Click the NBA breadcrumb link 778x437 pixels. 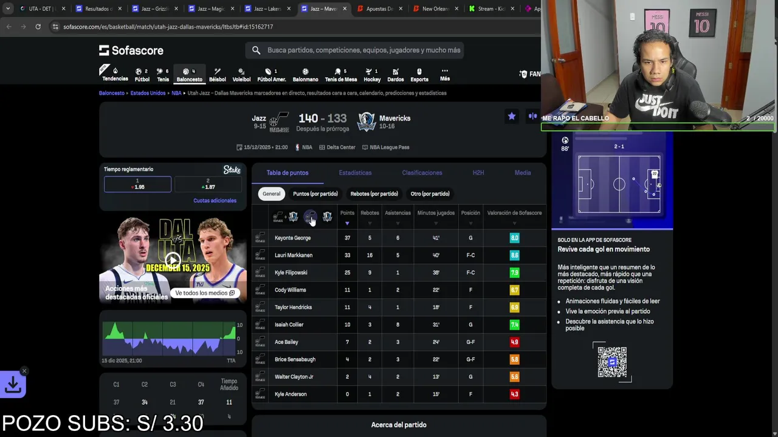coord(176,93)
